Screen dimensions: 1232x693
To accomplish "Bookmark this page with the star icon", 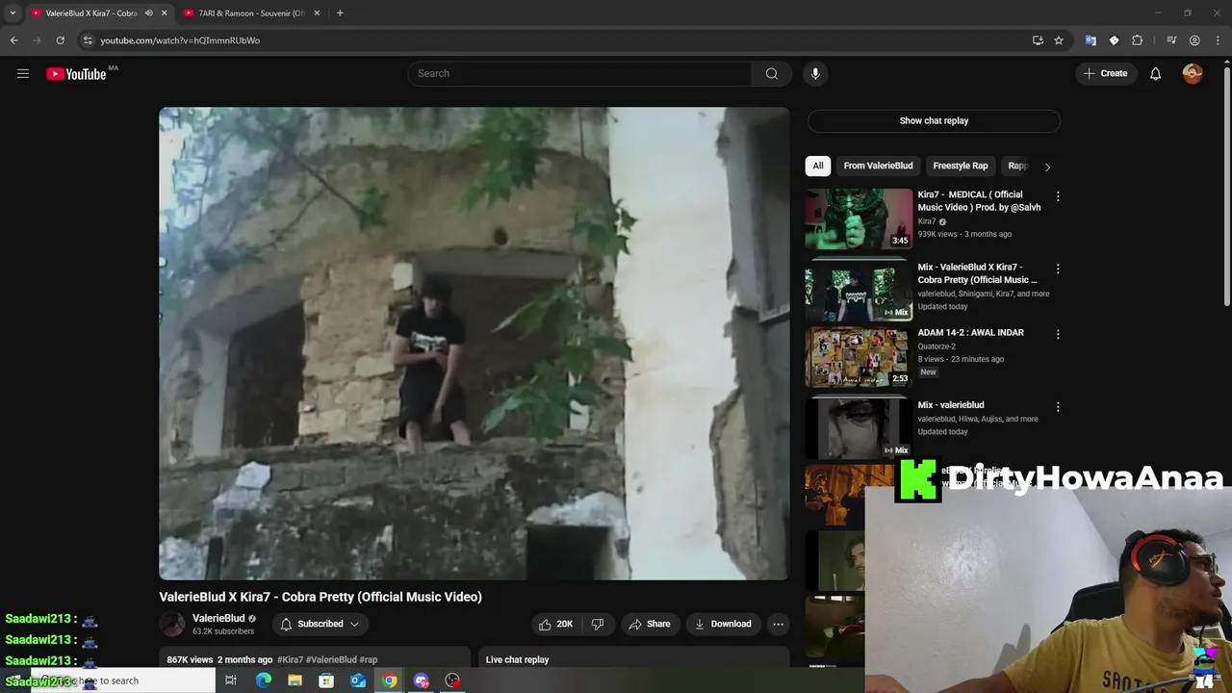I will [x=1059, y=40].
